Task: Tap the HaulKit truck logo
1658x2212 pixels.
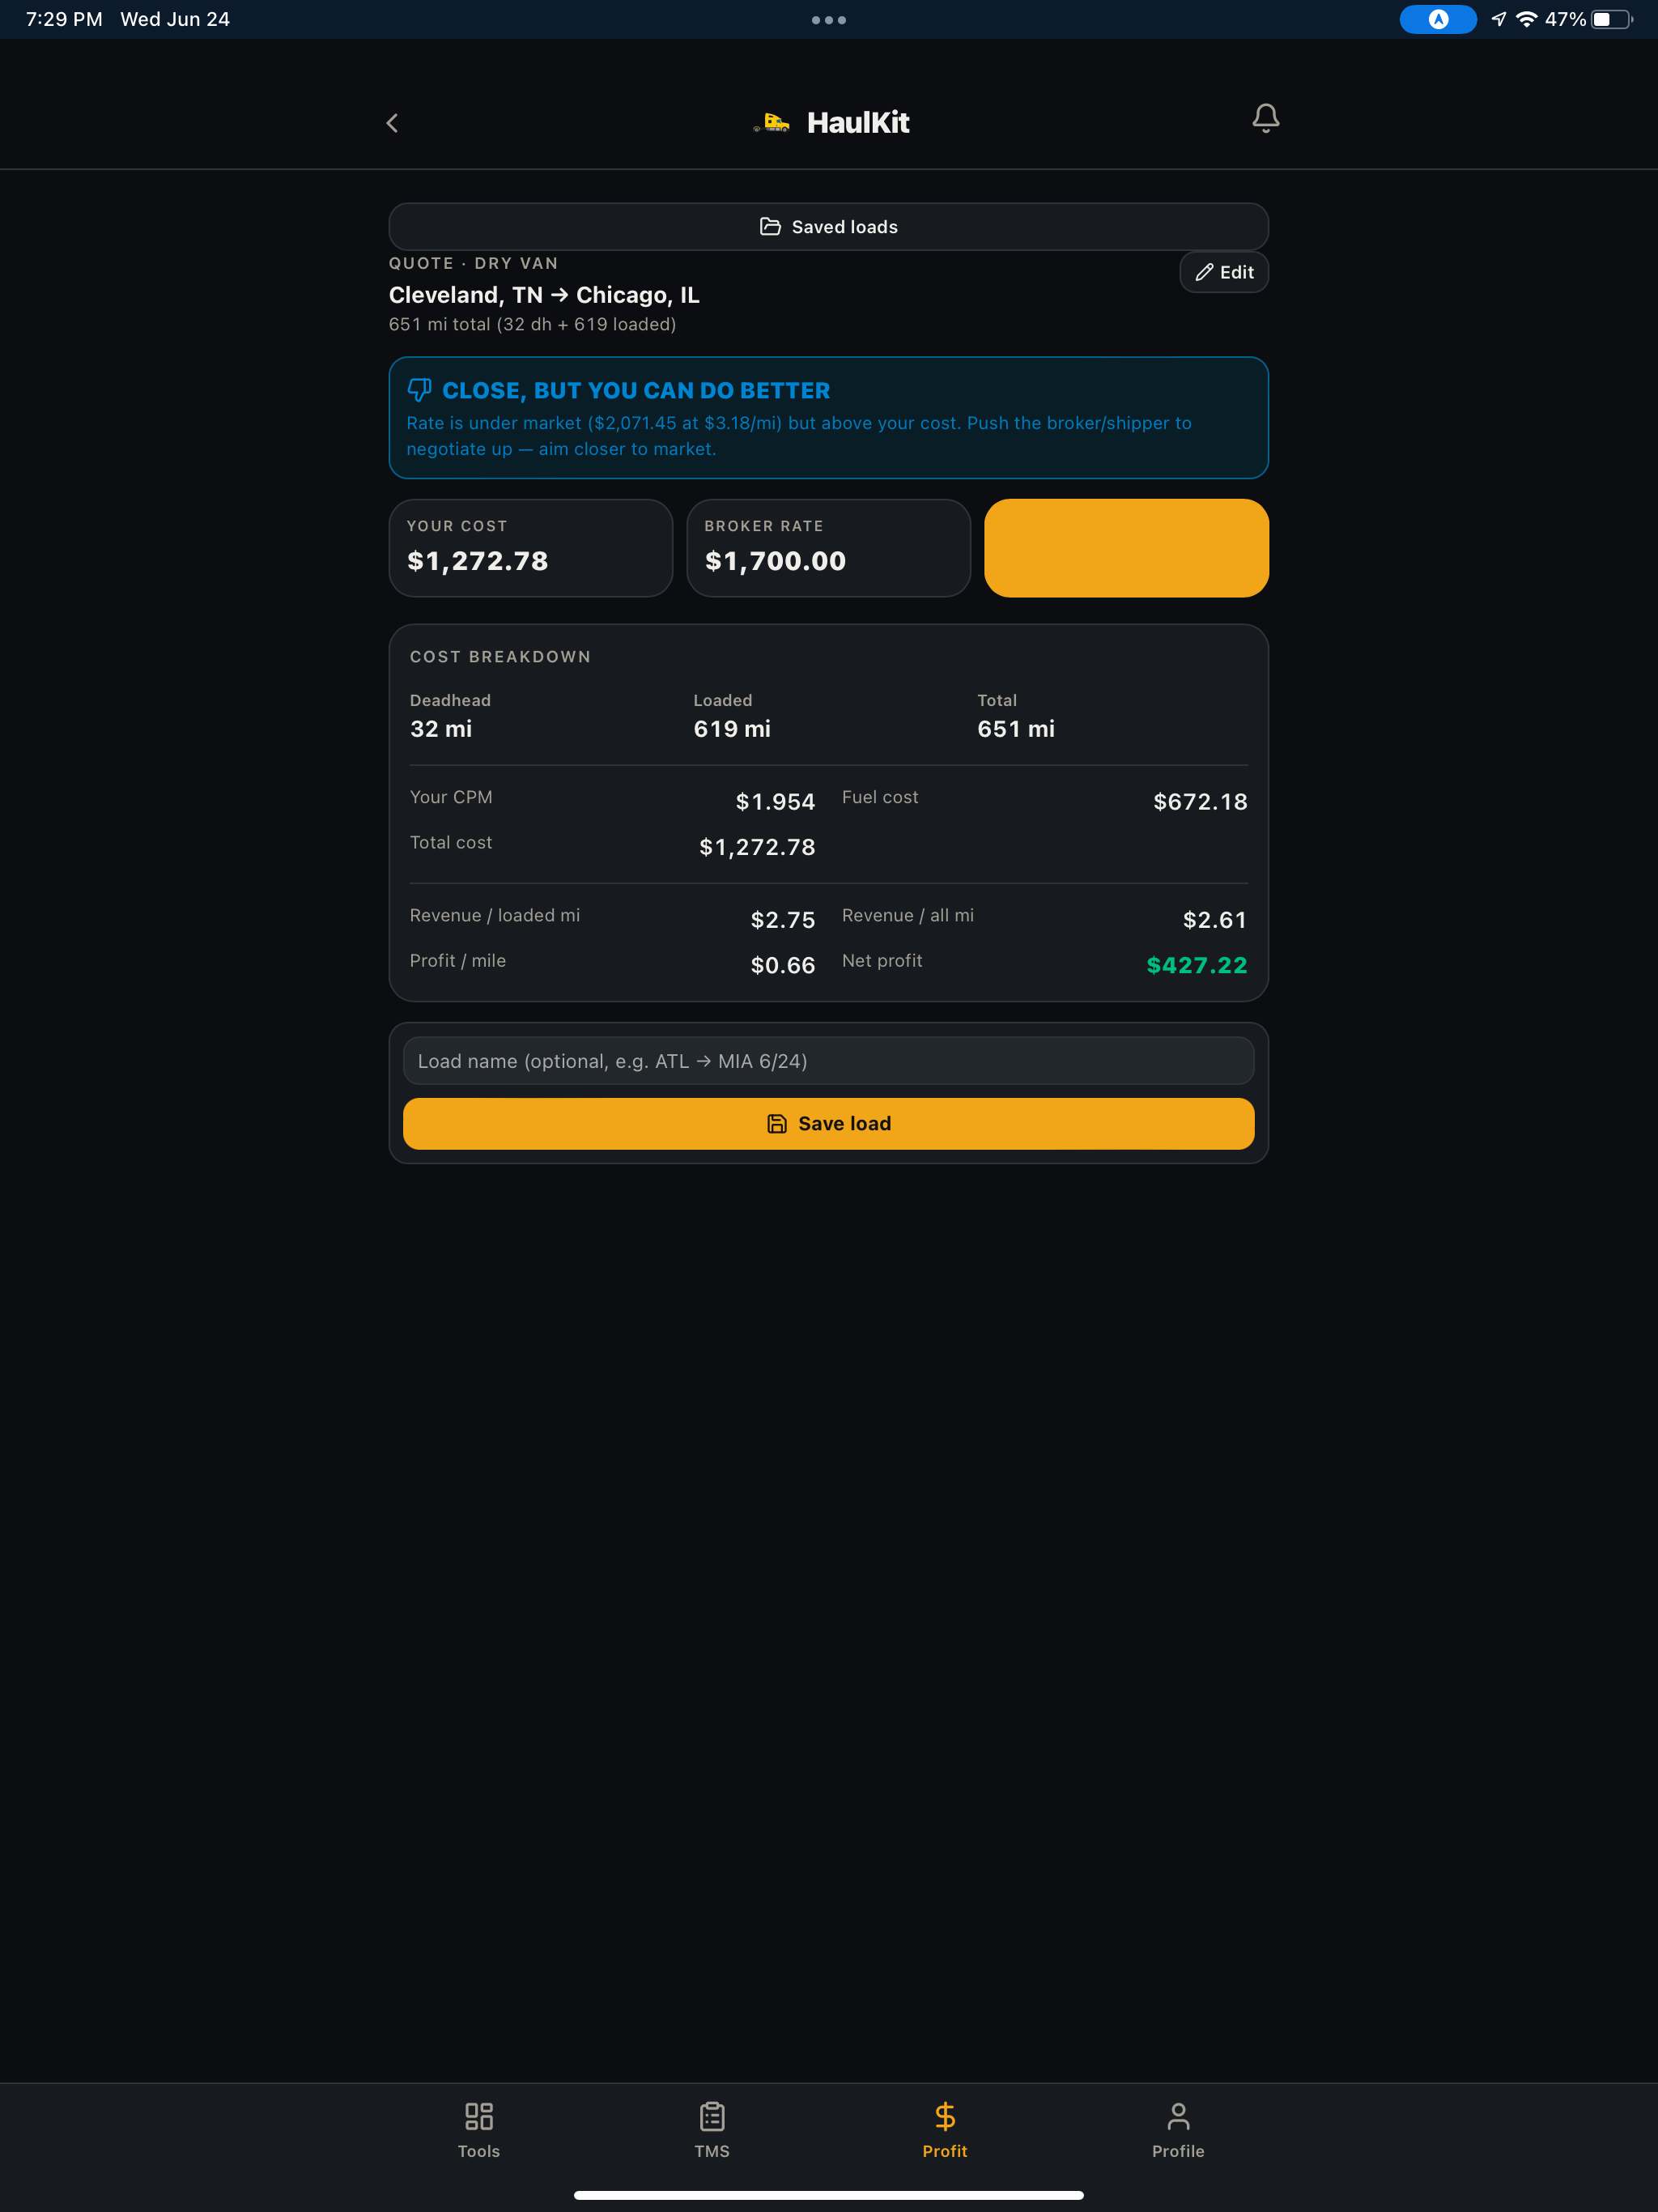Action: pyautogui.click(x=771, y=123)
